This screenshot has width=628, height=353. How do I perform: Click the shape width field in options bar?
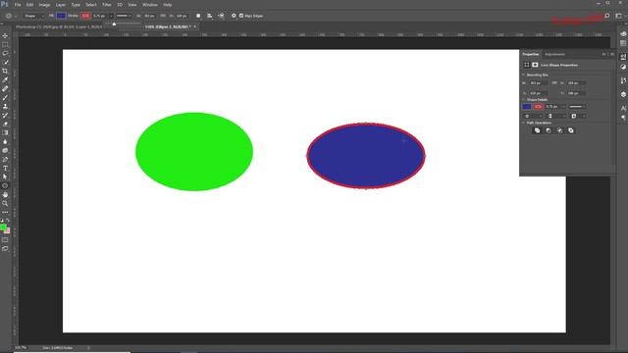150,16
